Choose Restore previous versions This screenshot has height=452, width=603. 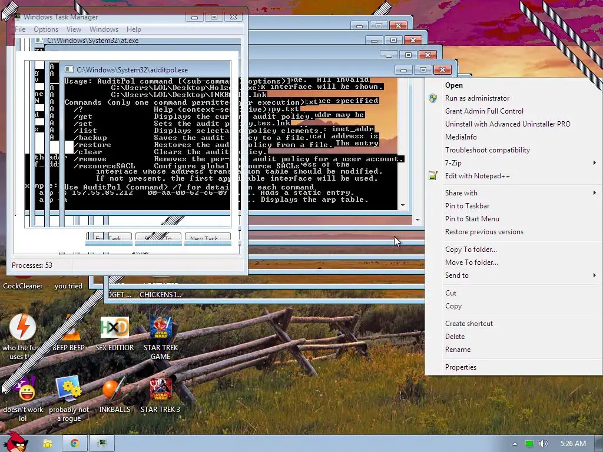tap(513, 232)
